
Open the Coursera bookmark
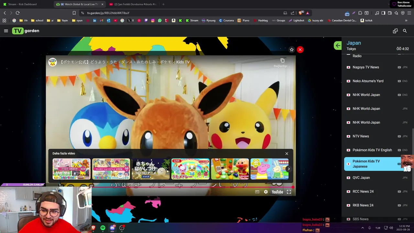(226, 20)
